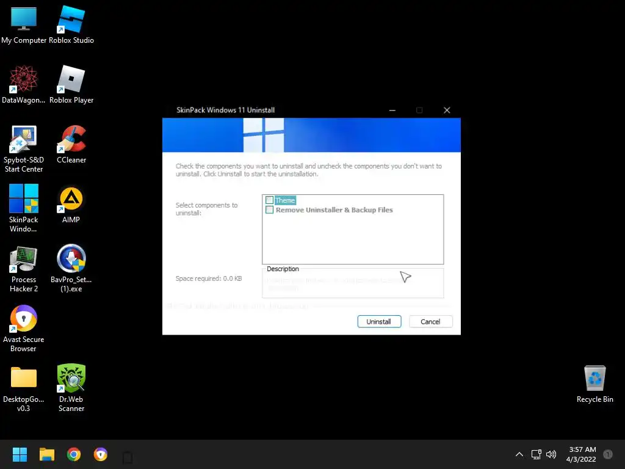Show hidden tray icons chevron
Image resolution: width=625 pixels, height=469 pixels.
pyautogui.click(x=519, y=454)
